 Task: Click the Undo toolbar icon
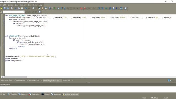[26, 9]
